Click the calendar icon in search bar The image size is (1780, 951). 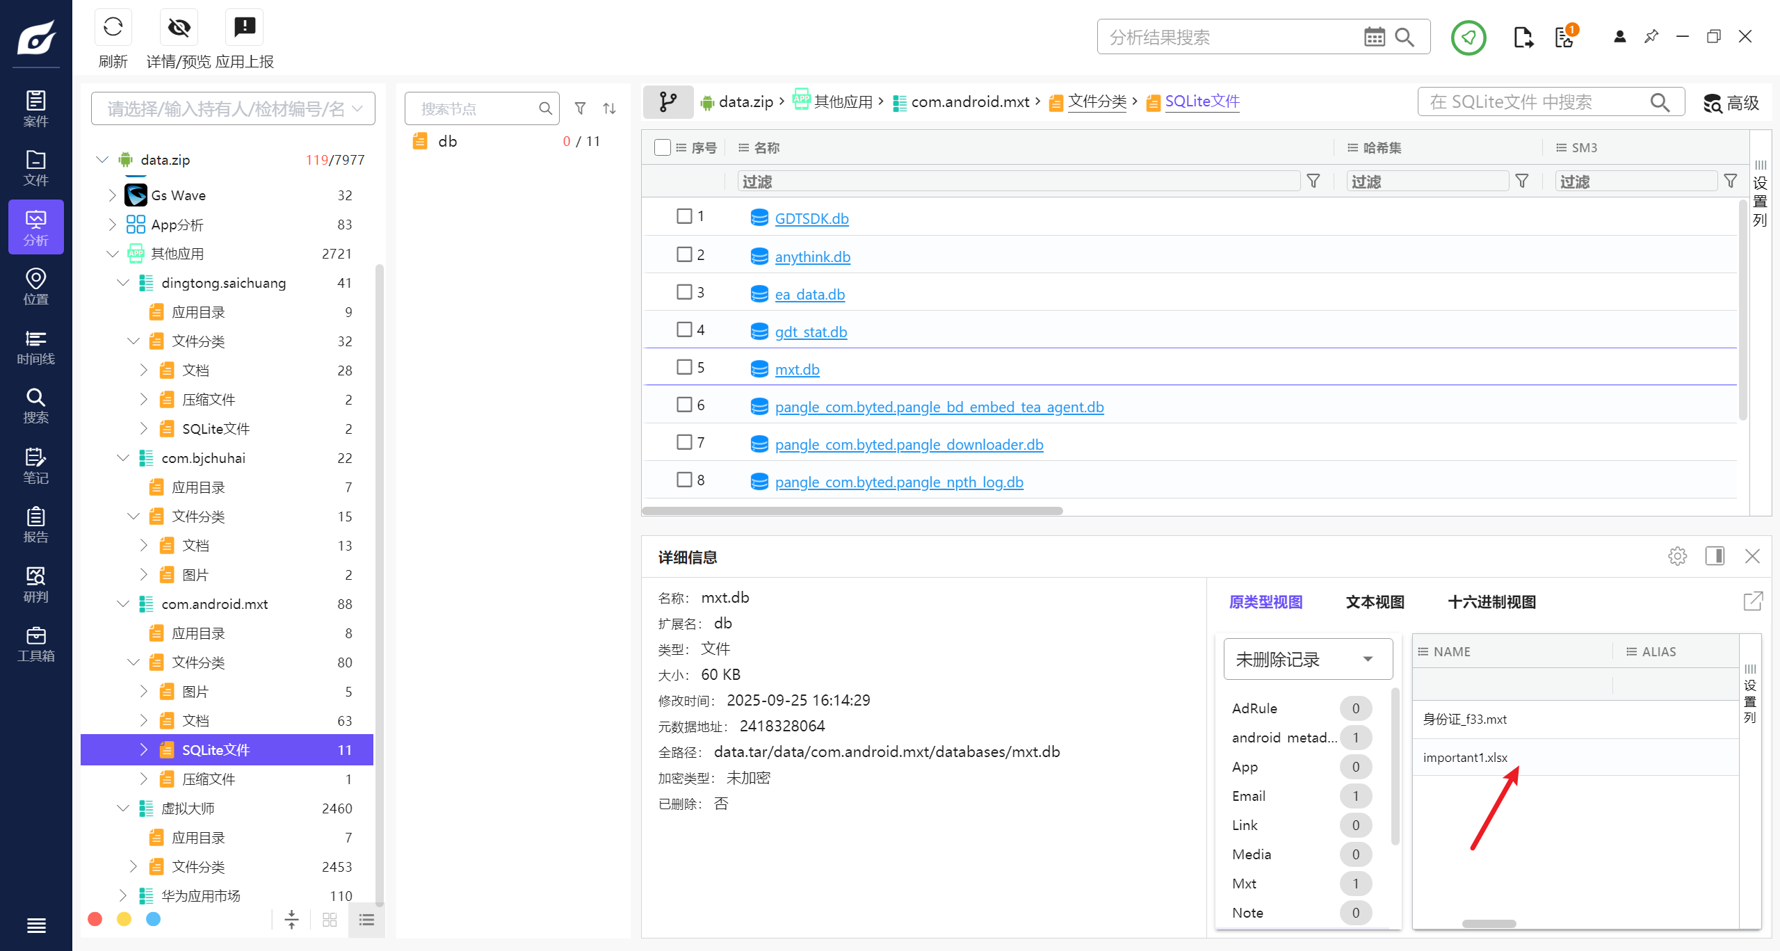click(1374, 37)
